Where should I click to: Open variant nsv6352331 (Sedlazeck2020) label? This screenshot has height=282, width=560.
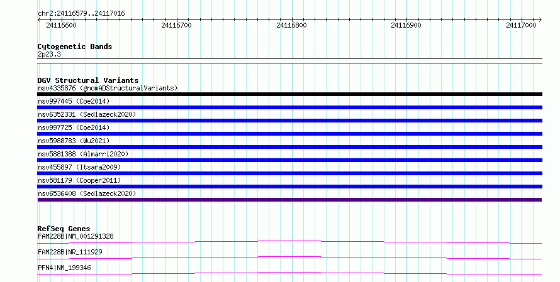point(87,114)
